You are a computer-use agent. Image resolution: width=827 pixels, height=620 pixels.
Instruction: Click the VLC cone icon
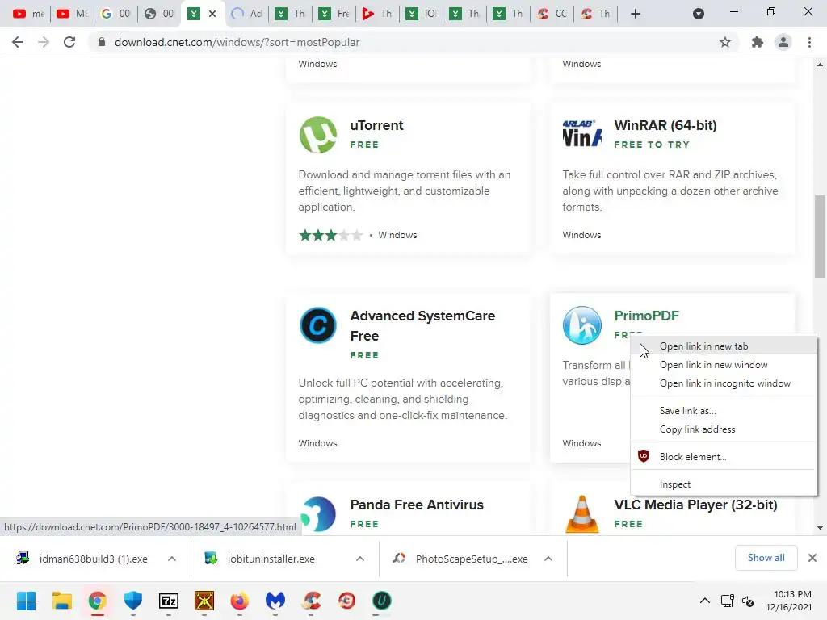(x=581, y=514)
